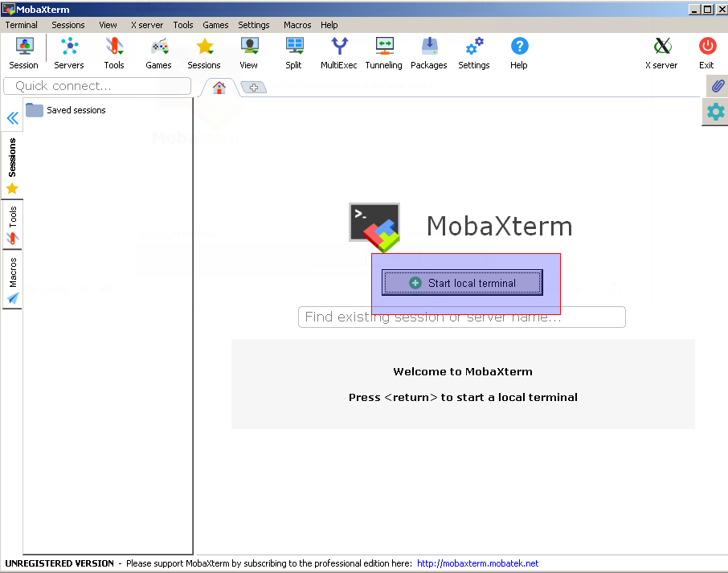Viewport: 728px width, 573px height.
Task: Click the X server toolbar icon
Action: click(x=661, y=53)
